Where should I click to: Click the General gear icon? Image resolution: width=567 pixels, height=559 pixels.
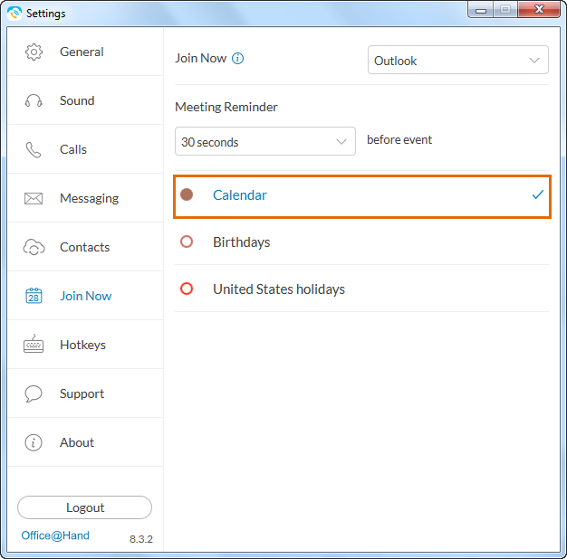coord(34,52)
